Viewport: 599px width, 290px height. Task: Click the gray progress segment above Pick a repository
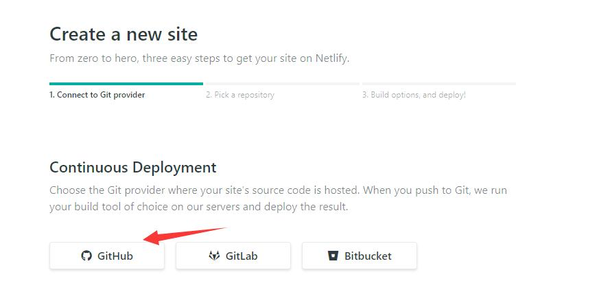click(281, 83)
